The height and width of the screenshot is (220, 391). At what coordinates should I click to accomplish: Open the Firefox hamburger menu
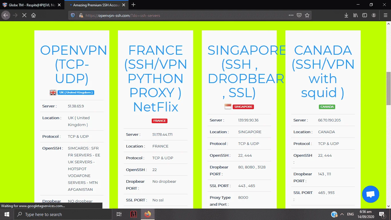[385, 15]
